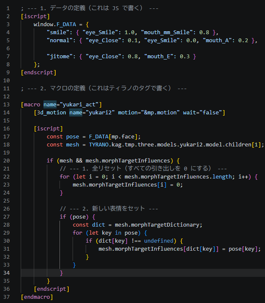Screen dimensions: 265x303
Task: Click the 新しい表情をセット comment on line 26
Action: tap(109, 209)
